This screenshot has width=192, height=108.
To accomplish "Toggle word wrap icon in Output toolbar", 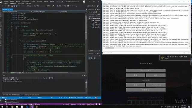I will 52,78.
